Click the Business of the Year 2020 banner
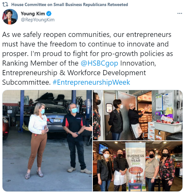This screenshot has height=193, width=185. point(136,166)
